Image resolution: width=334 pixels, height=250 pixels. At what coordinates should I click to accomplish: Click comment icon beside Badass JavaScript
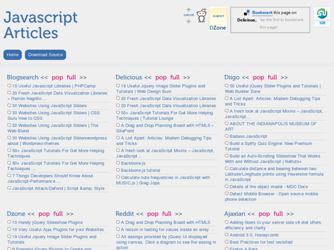(x=226, y=136)
